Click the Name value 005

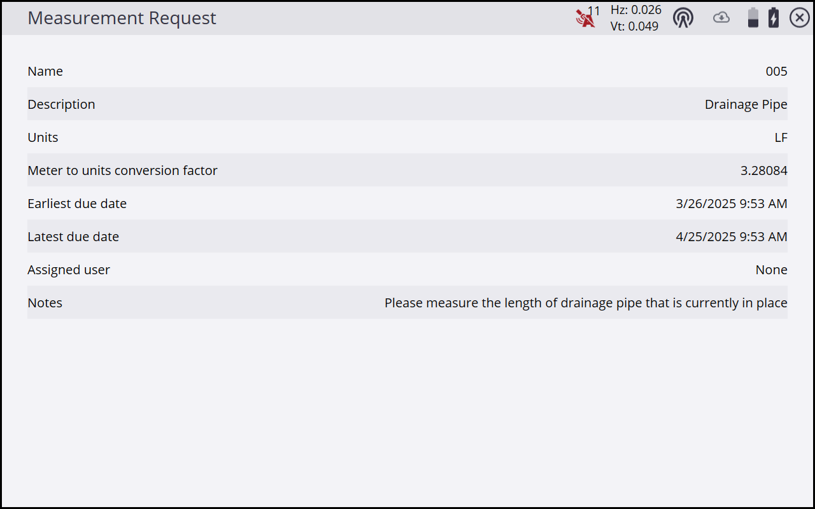776,71
